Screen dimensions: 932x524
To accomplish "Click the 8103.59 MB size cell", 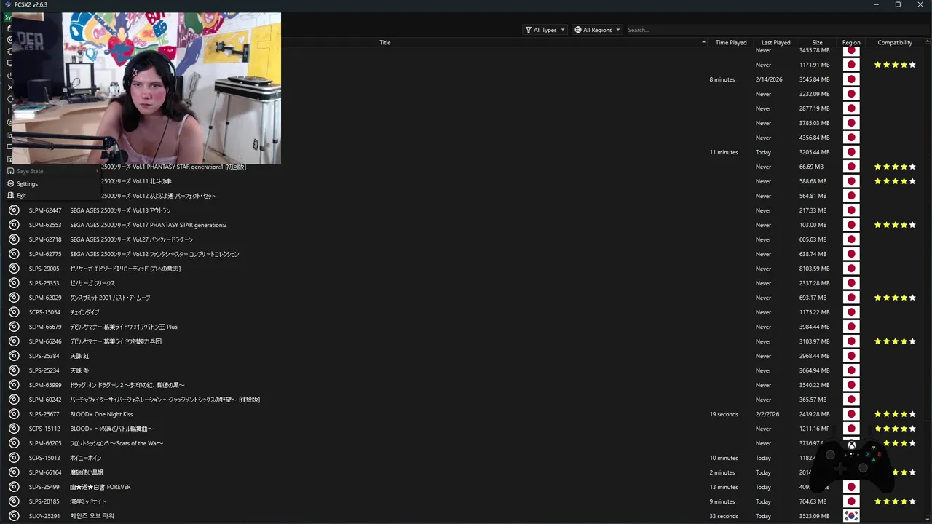I will [x=814, y=269].
